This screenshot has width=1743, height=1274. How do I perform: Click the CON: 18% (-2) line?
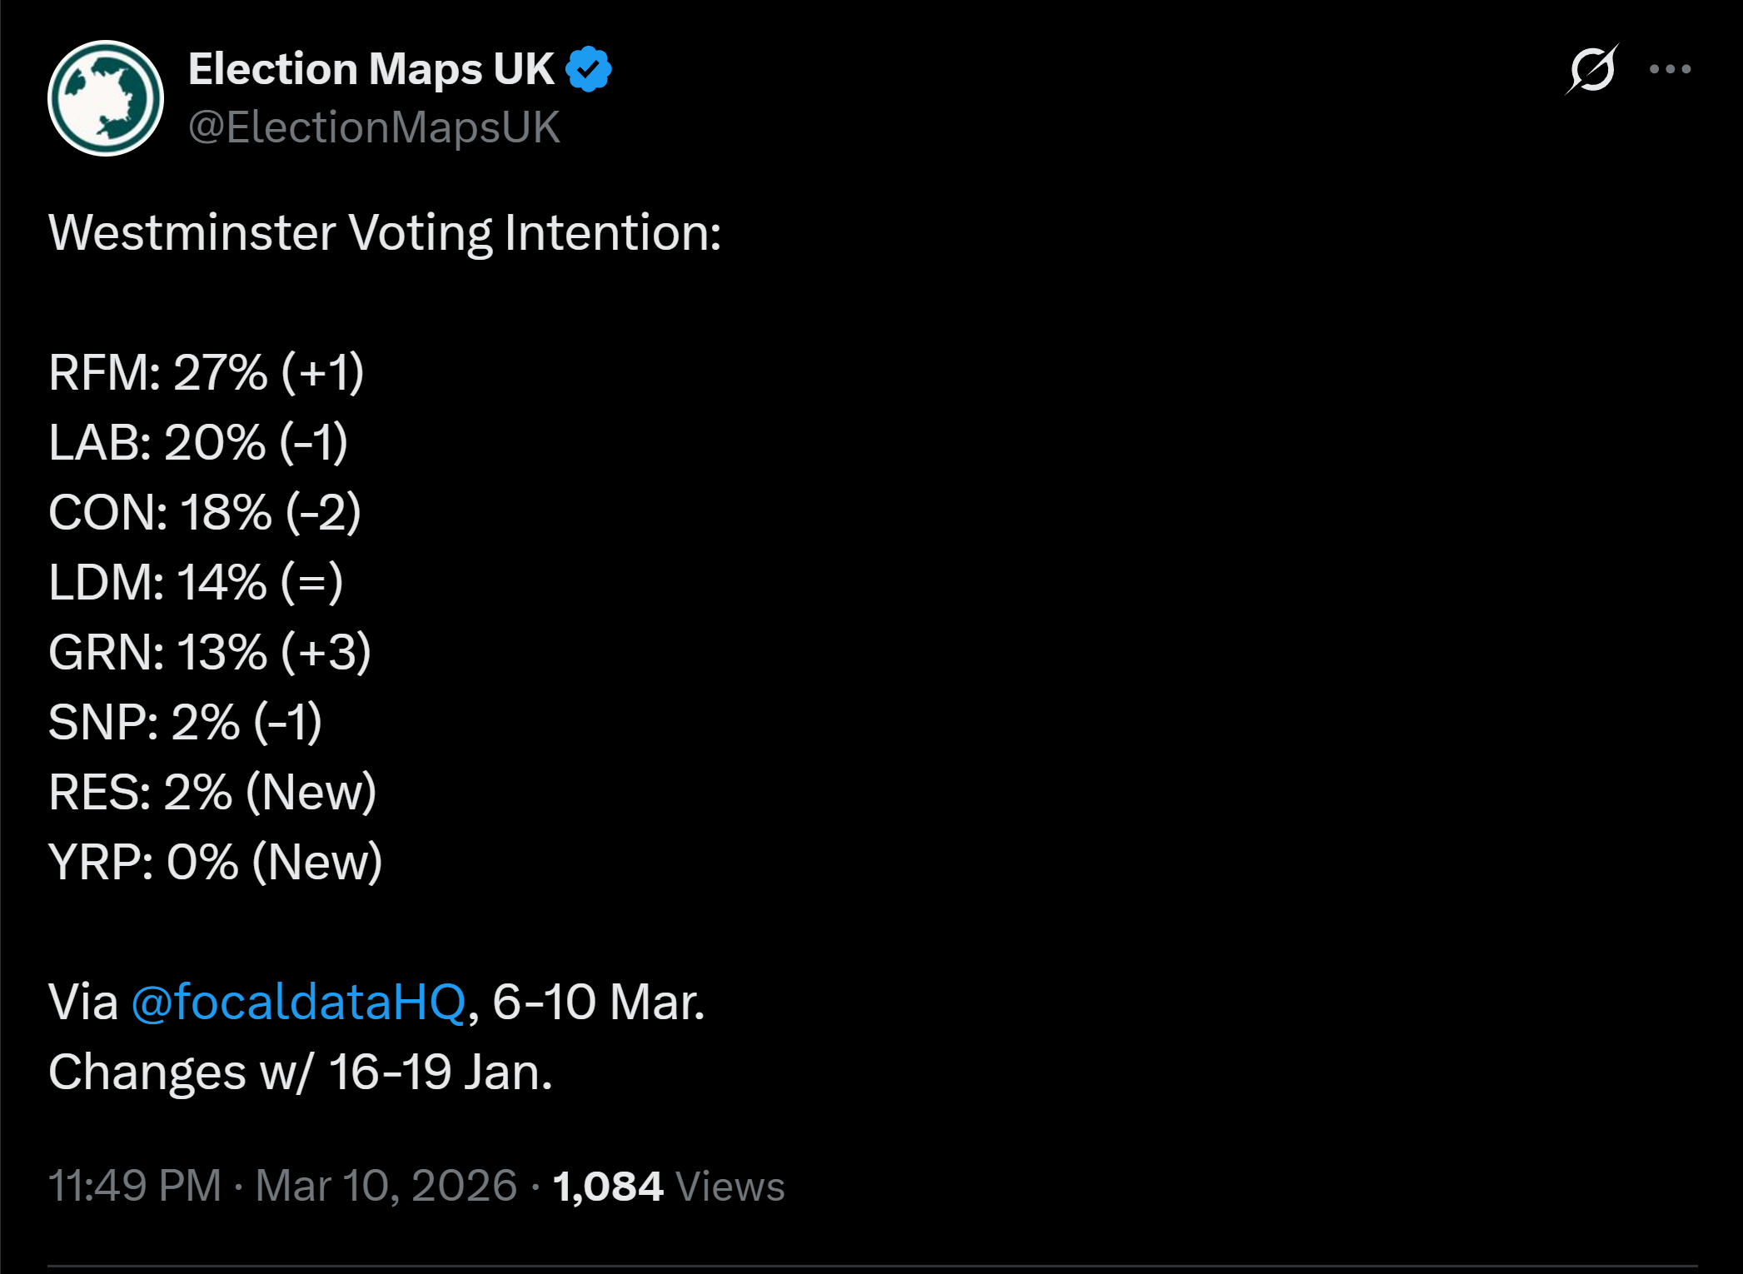tap(205, 512)
